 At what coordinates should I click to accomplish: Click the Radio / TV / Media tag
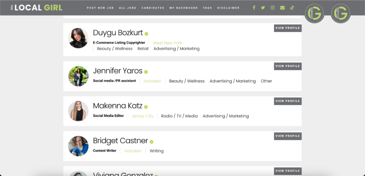click(179, 116)
